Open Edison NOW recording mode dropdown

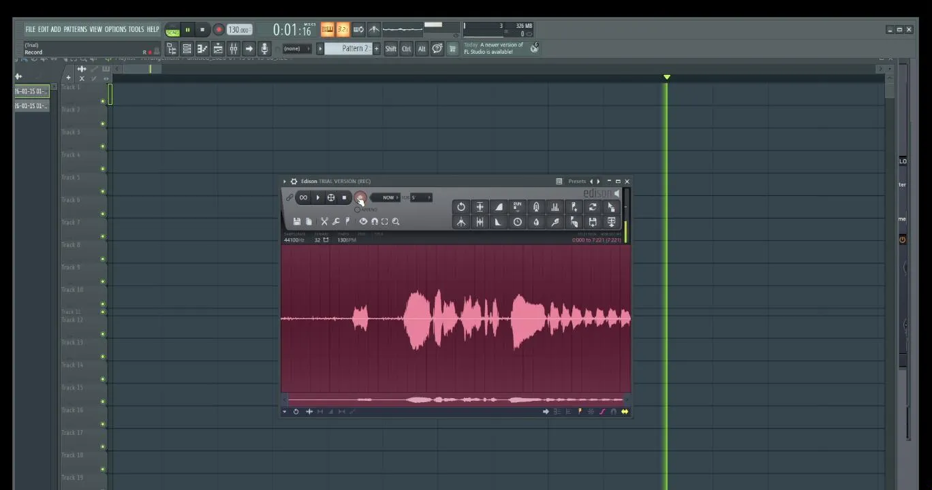386,197
